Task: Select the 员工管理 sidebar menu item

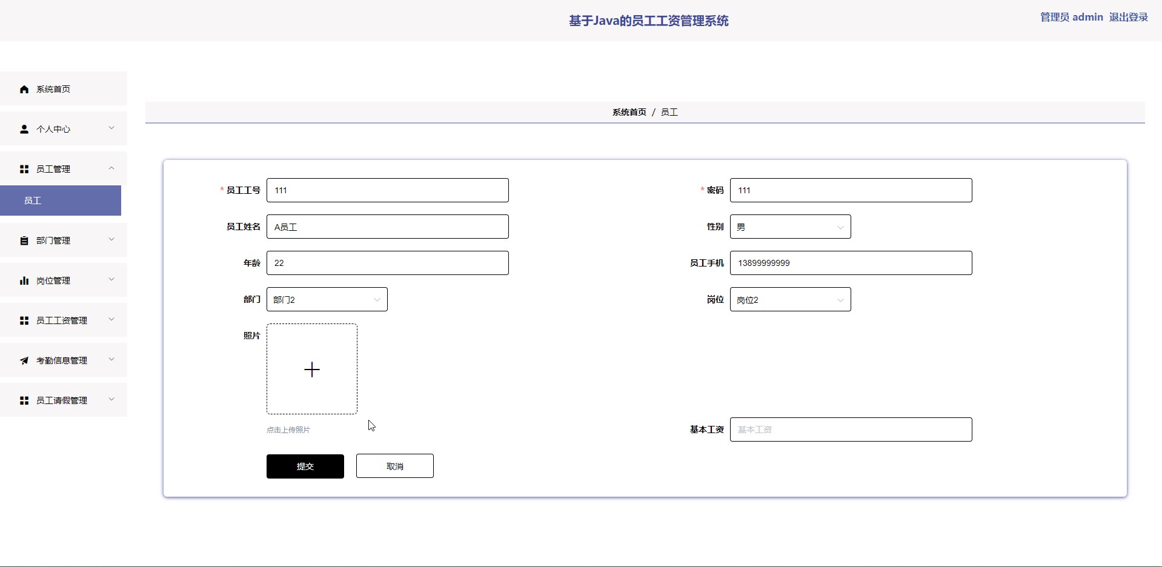Action: 64,168
